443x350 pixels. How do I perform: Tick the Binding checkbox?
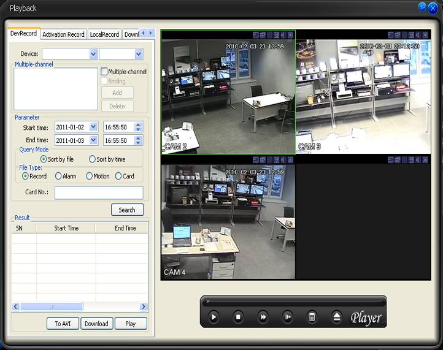104,81
